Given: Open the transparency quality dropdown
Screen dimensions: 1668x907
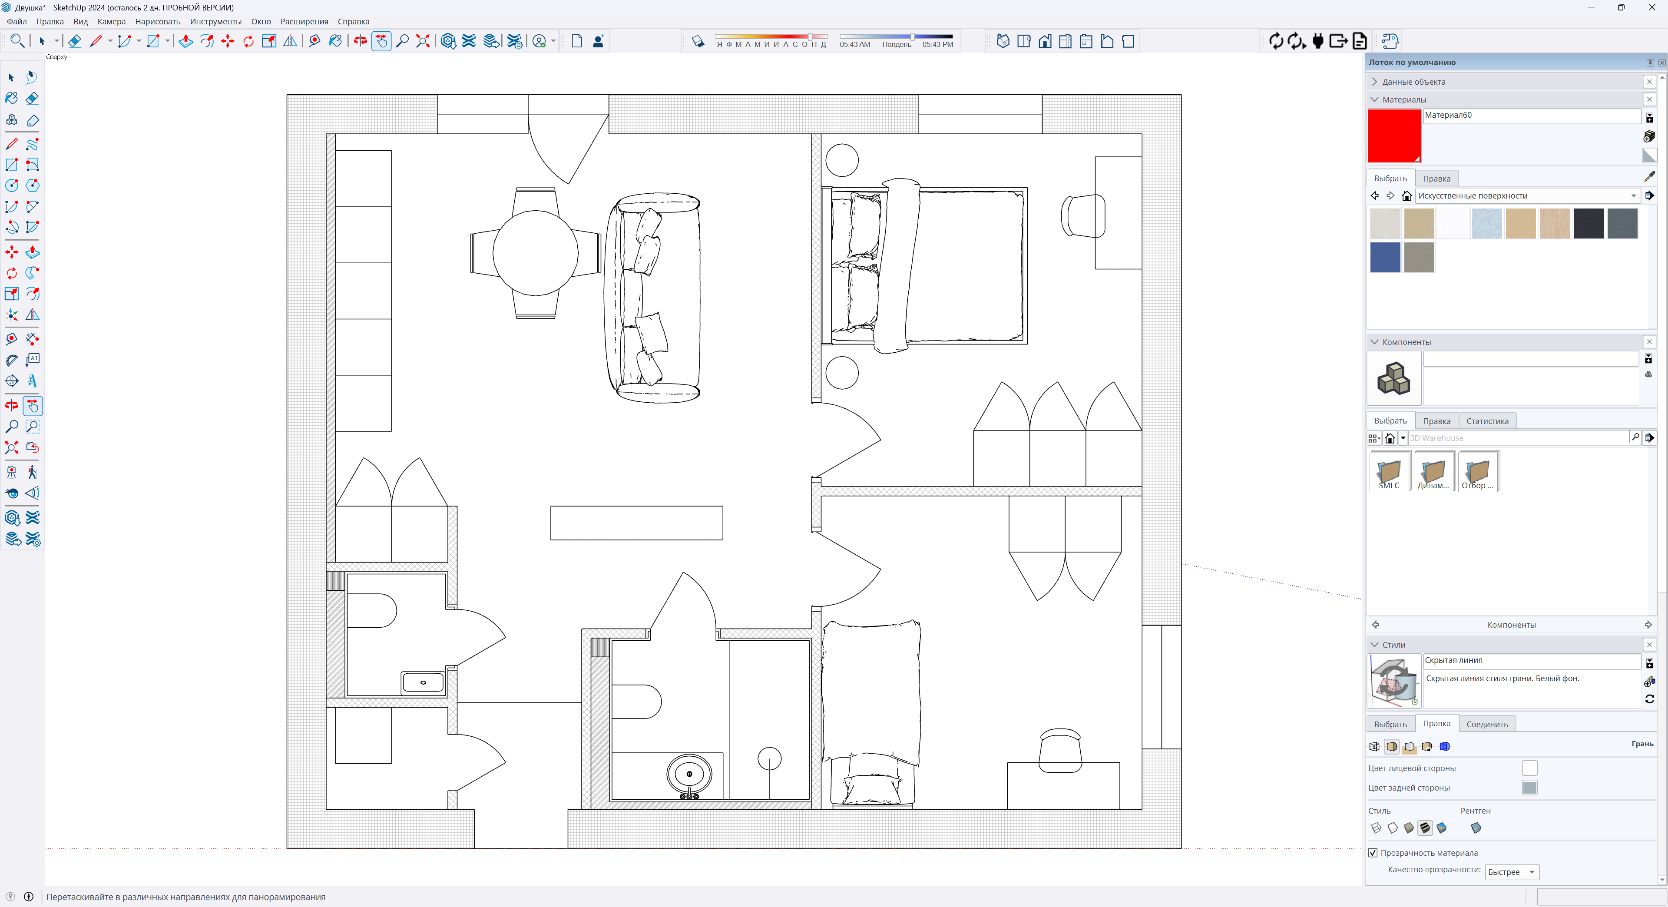Looking at the screenshot, I should click(x=1512, y=872).
